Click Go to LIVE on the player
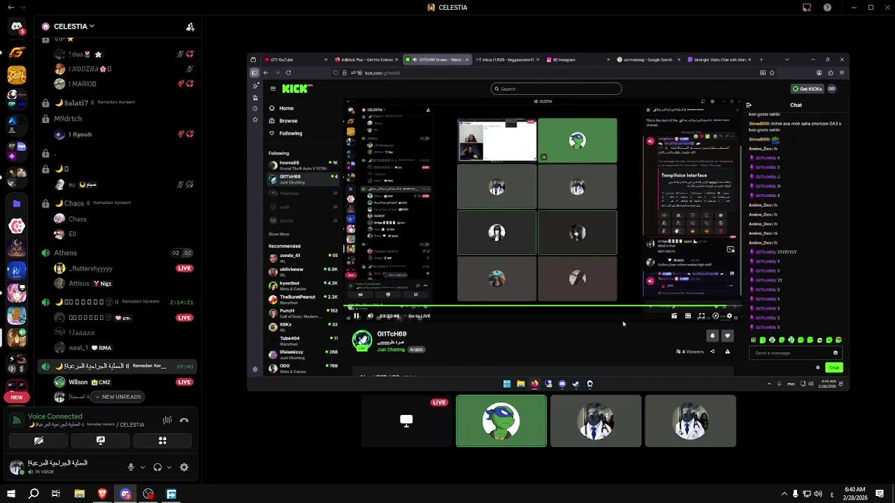Image resolution: width=895 pixels, height=503 pixels. point(419,316)
